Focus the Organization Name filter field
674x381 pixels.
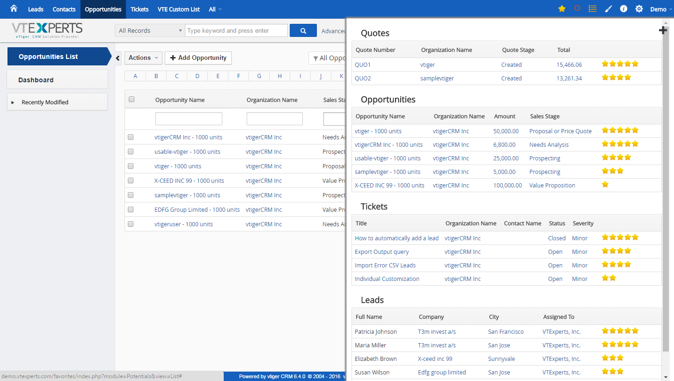[275, 119]
